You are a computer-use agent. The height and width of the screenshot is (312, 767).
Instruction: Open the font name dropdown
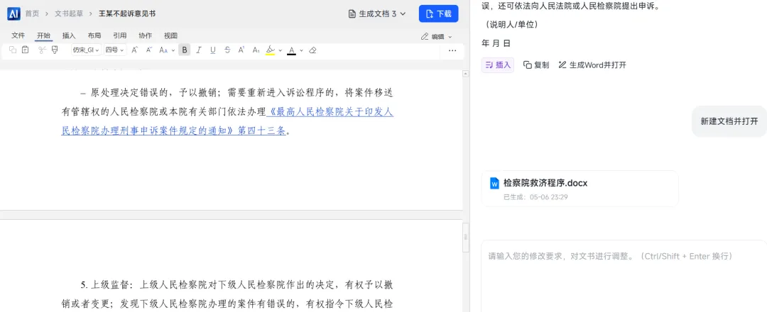coord(87,50)
